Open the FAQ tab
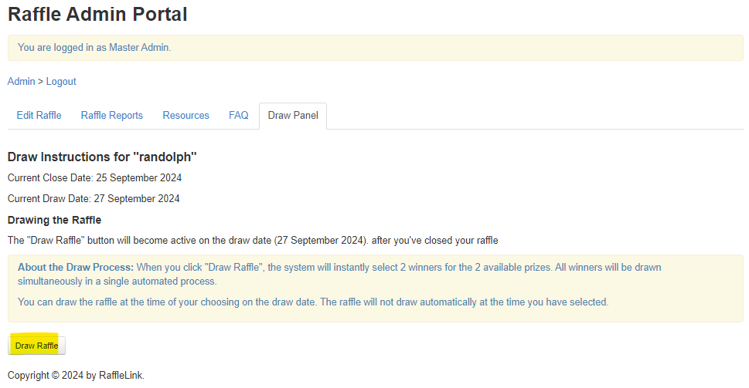Viewport: 749px width, 388px height. (x=239, y=116)
